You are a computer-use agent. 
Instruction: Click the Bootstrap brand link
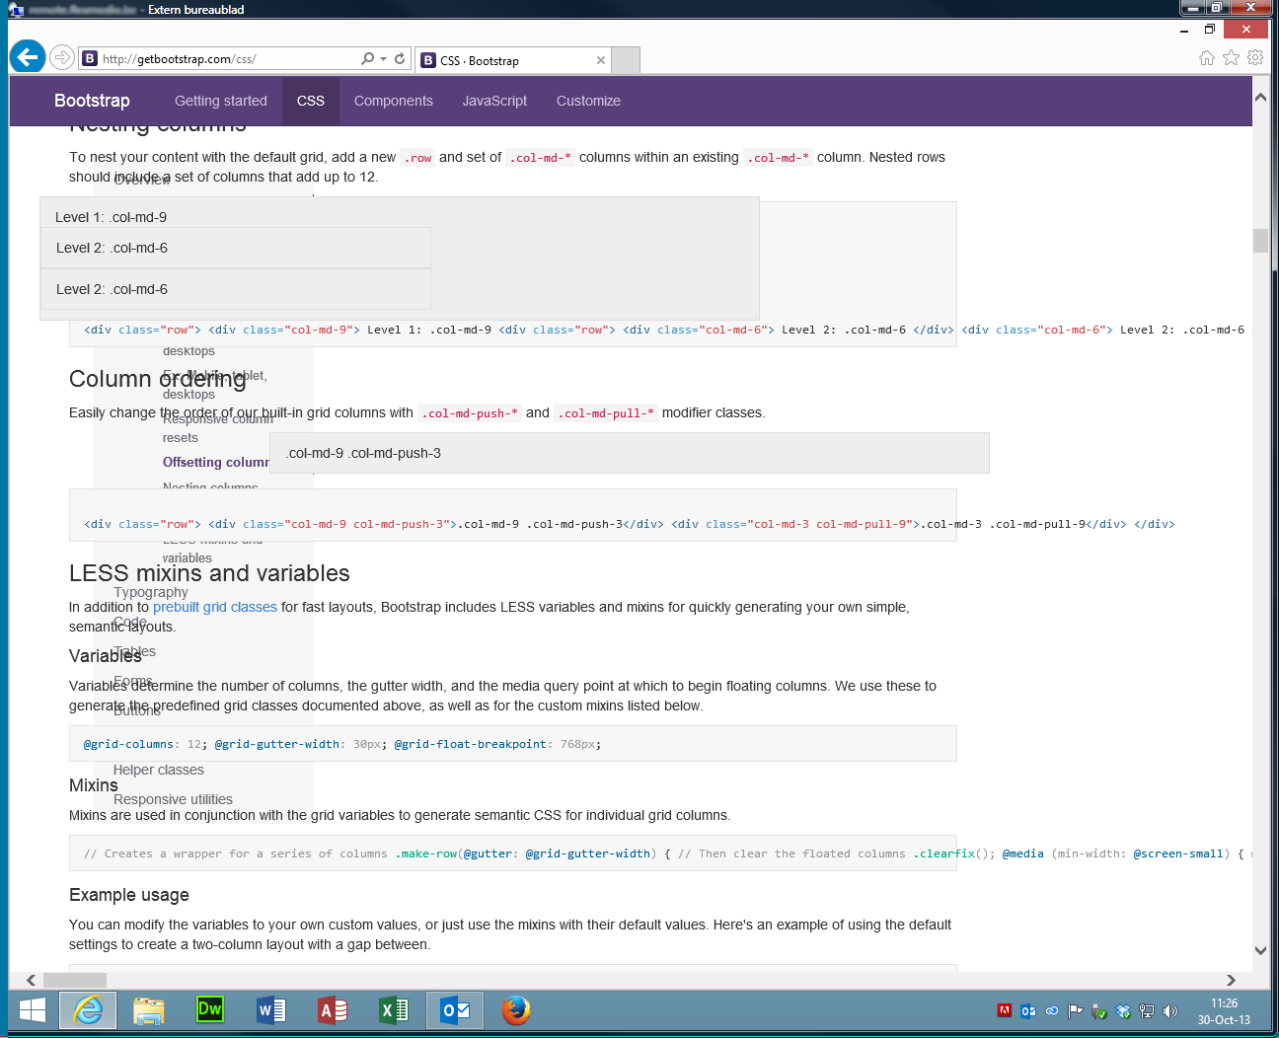(92, 101)
